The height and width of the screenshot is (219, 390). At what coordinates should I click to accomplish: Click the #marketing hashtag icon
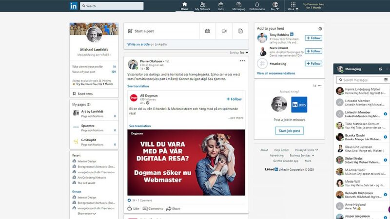[x=262, y=64]
